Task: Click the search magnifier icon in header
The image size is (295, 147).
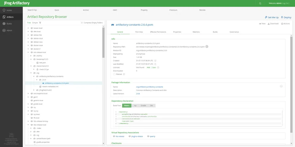Action: pyautogui.click(x=260, y=3)
